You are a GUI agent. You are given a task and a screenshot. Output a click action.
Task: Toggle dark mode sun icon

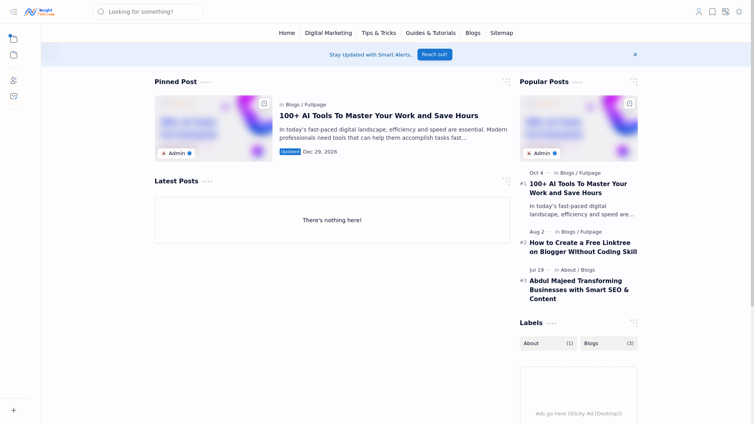click(739, 12)
